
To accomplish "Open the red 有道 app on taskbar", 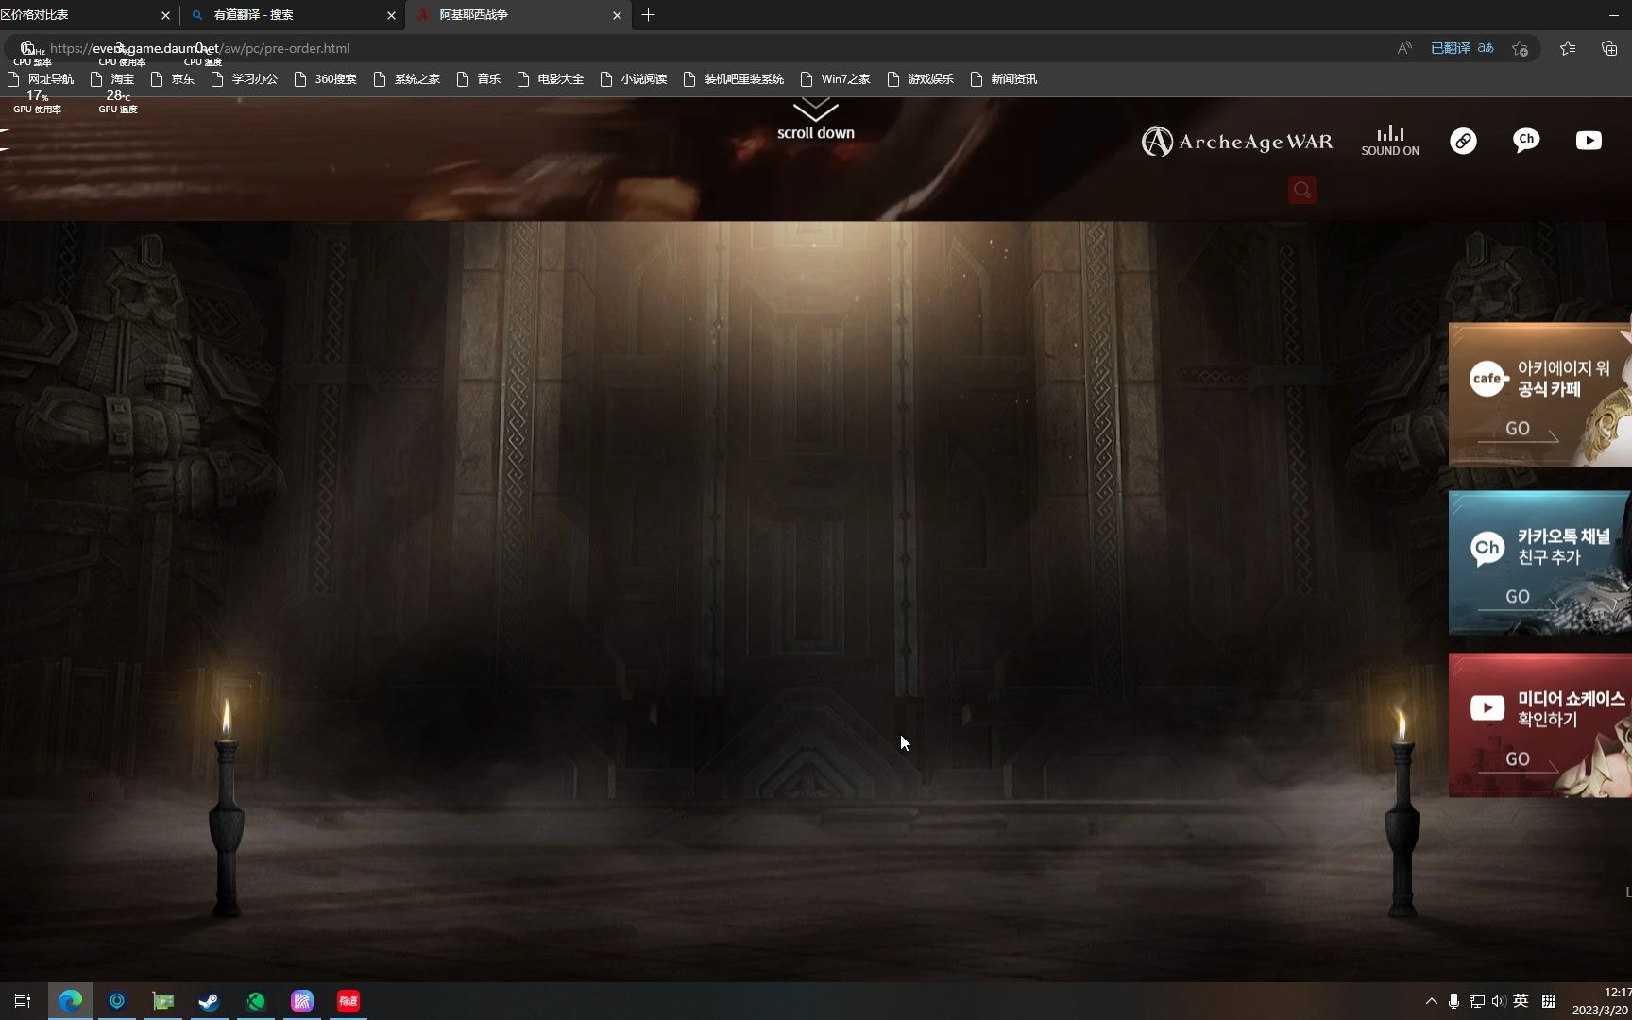I will click(348, 1001).
